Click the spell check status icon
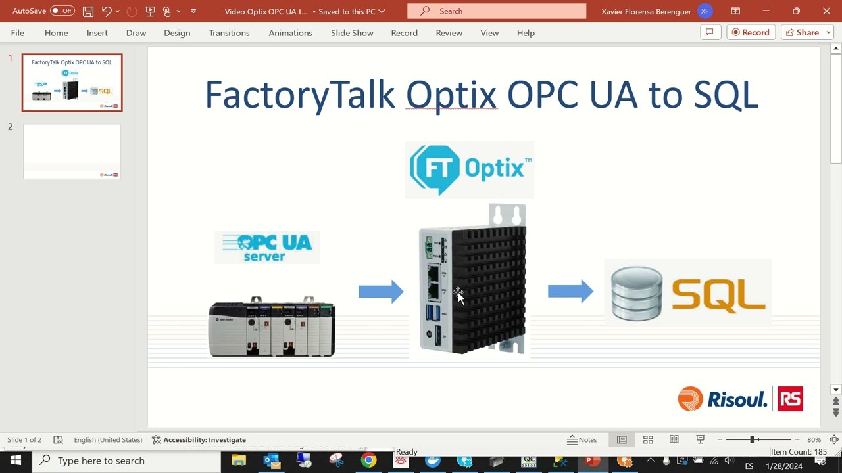842x473 pixels. pyautogui.click(x=58, y=440)
